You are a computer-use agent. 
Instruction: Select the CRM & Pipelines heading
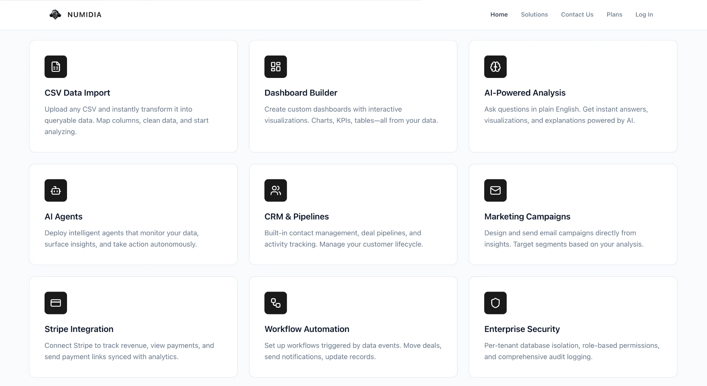296,217
